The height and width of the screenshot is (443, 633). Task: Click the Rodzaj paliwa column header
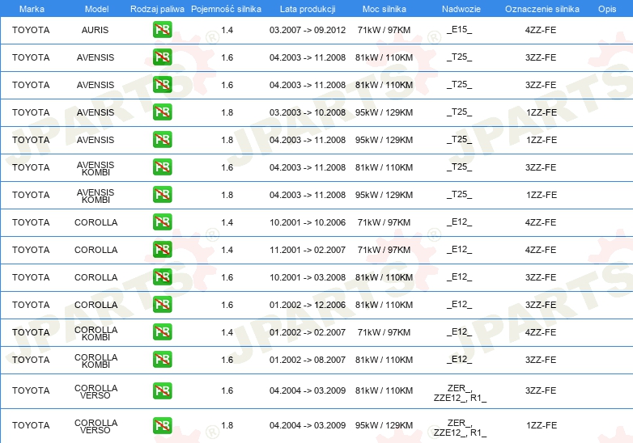click(x=157, y=9)
